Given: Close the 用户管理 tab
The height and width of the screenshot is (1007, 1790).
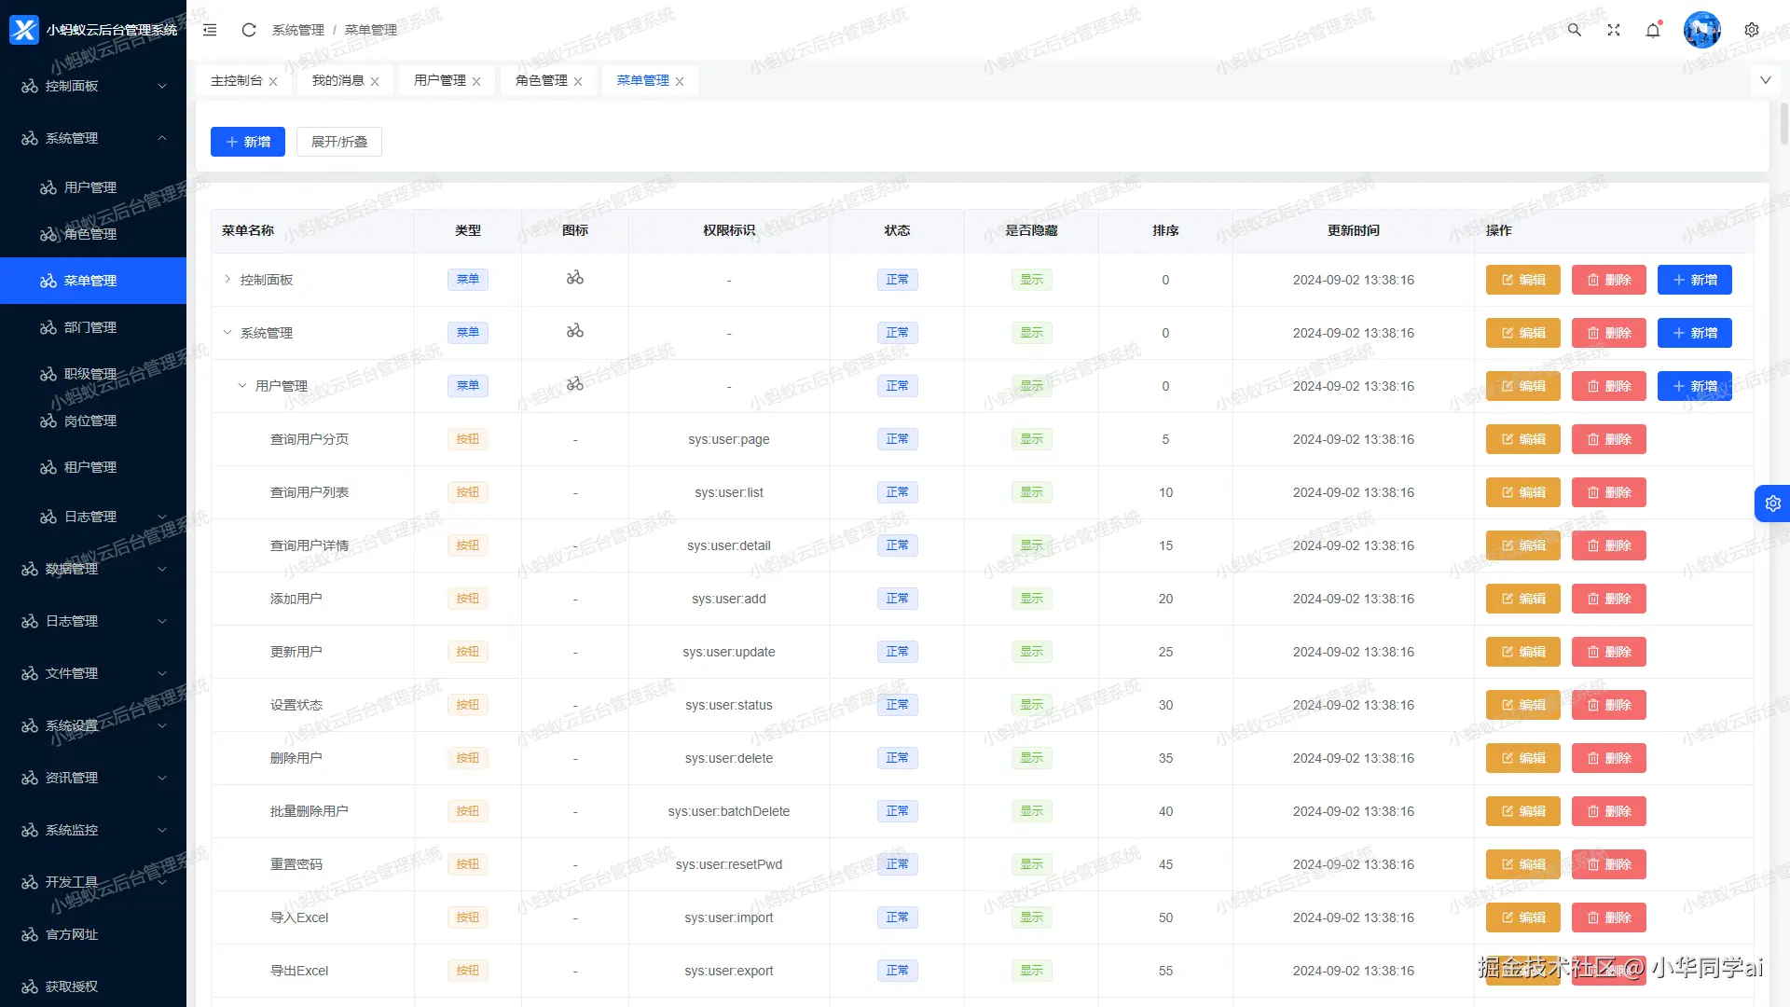Looking at the screenshot, I should [x=476, y=82].
